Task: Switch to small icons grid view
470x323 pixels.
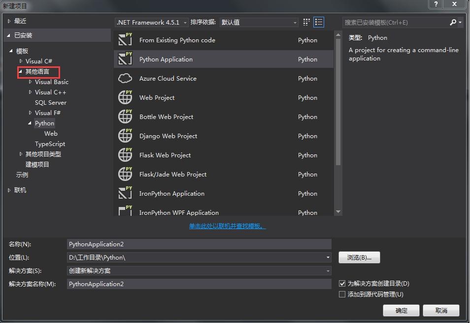Action: coord(306,22)
